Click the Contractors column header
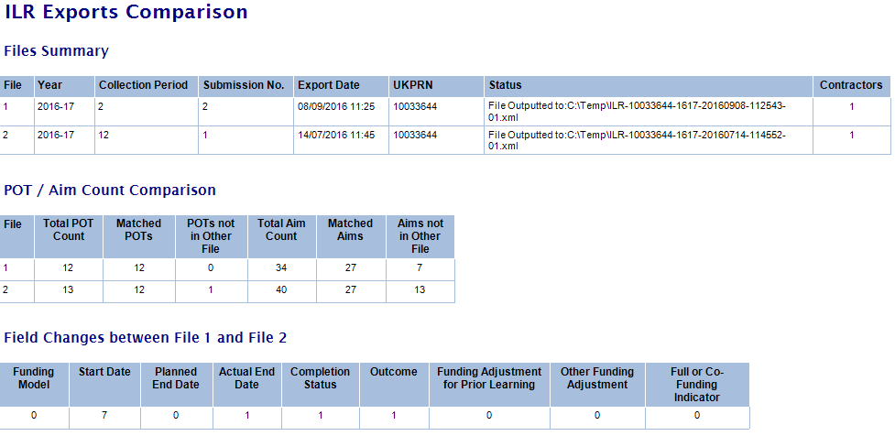The height and width of the screenshot is (436, 895). 851,85
